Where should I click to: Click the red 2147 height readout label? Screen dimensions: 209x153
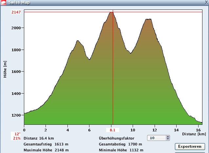coord(16,12)
